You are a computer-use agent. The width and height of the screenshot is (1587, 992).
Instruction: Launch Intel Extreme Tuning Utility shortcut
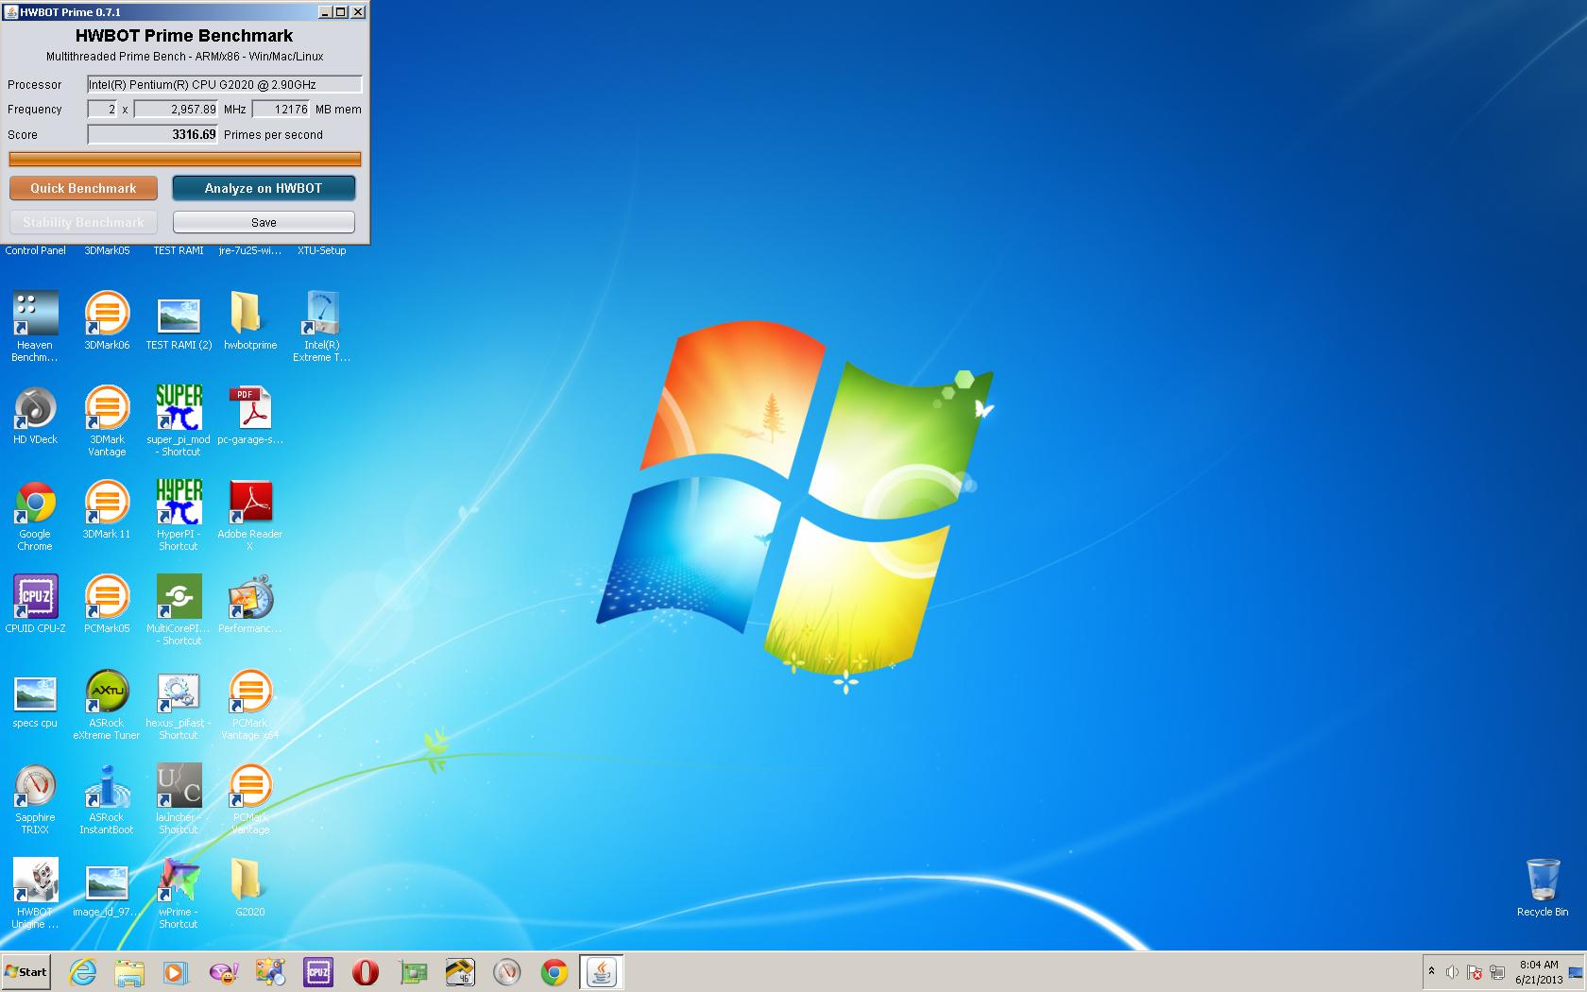pos(321,326)
